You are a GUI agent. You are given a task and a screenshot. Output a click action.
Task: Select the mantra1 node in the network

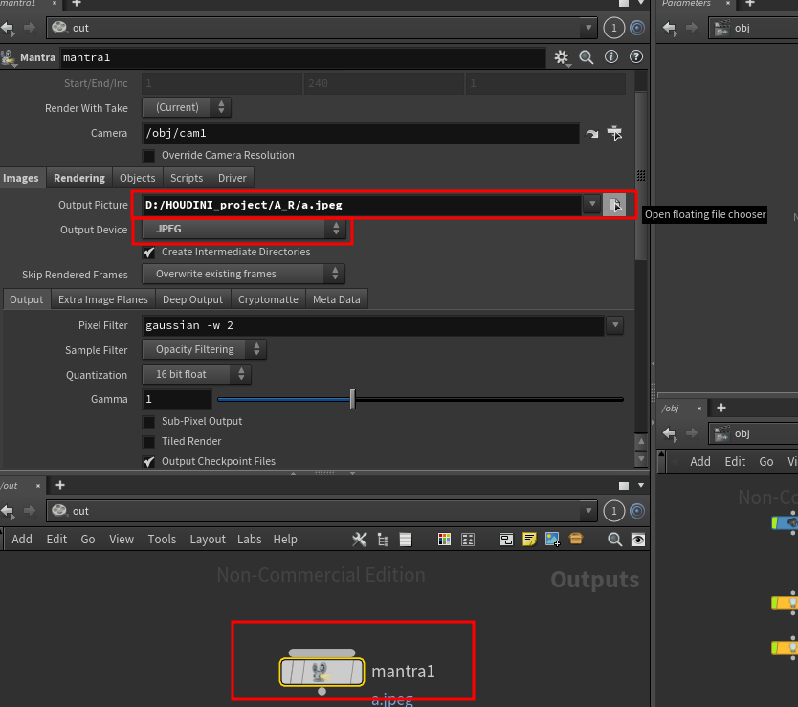(321, 672)
